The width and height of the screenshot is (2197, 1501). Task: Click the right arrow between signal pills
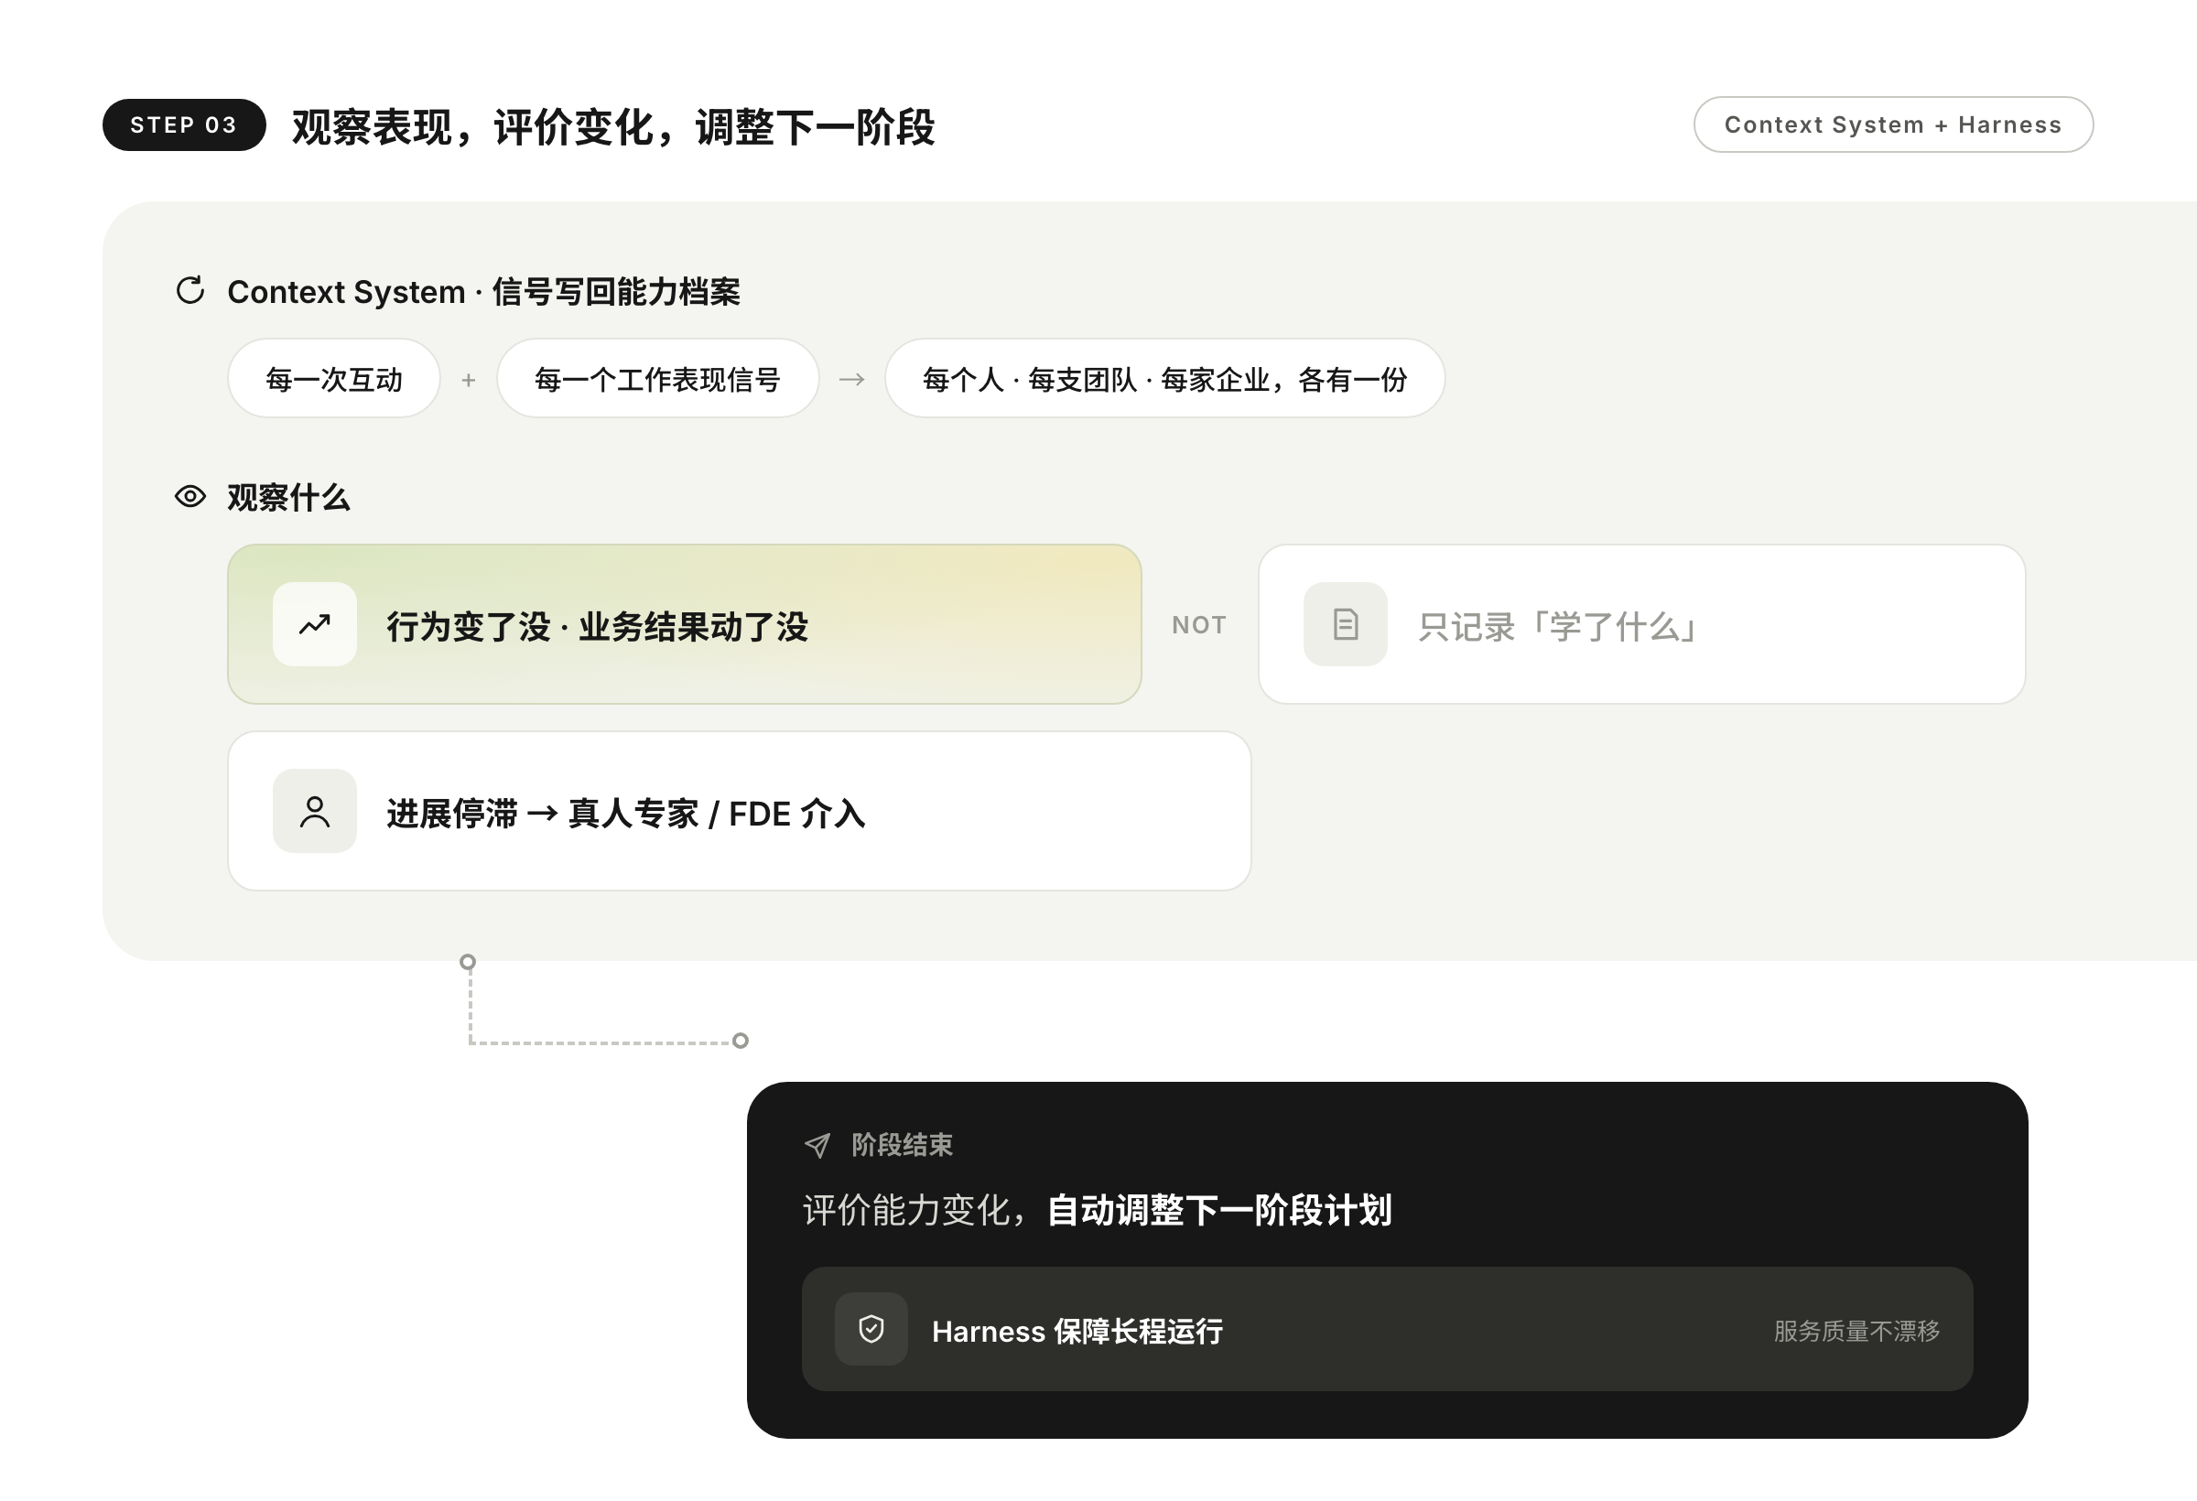pos(851,379)
